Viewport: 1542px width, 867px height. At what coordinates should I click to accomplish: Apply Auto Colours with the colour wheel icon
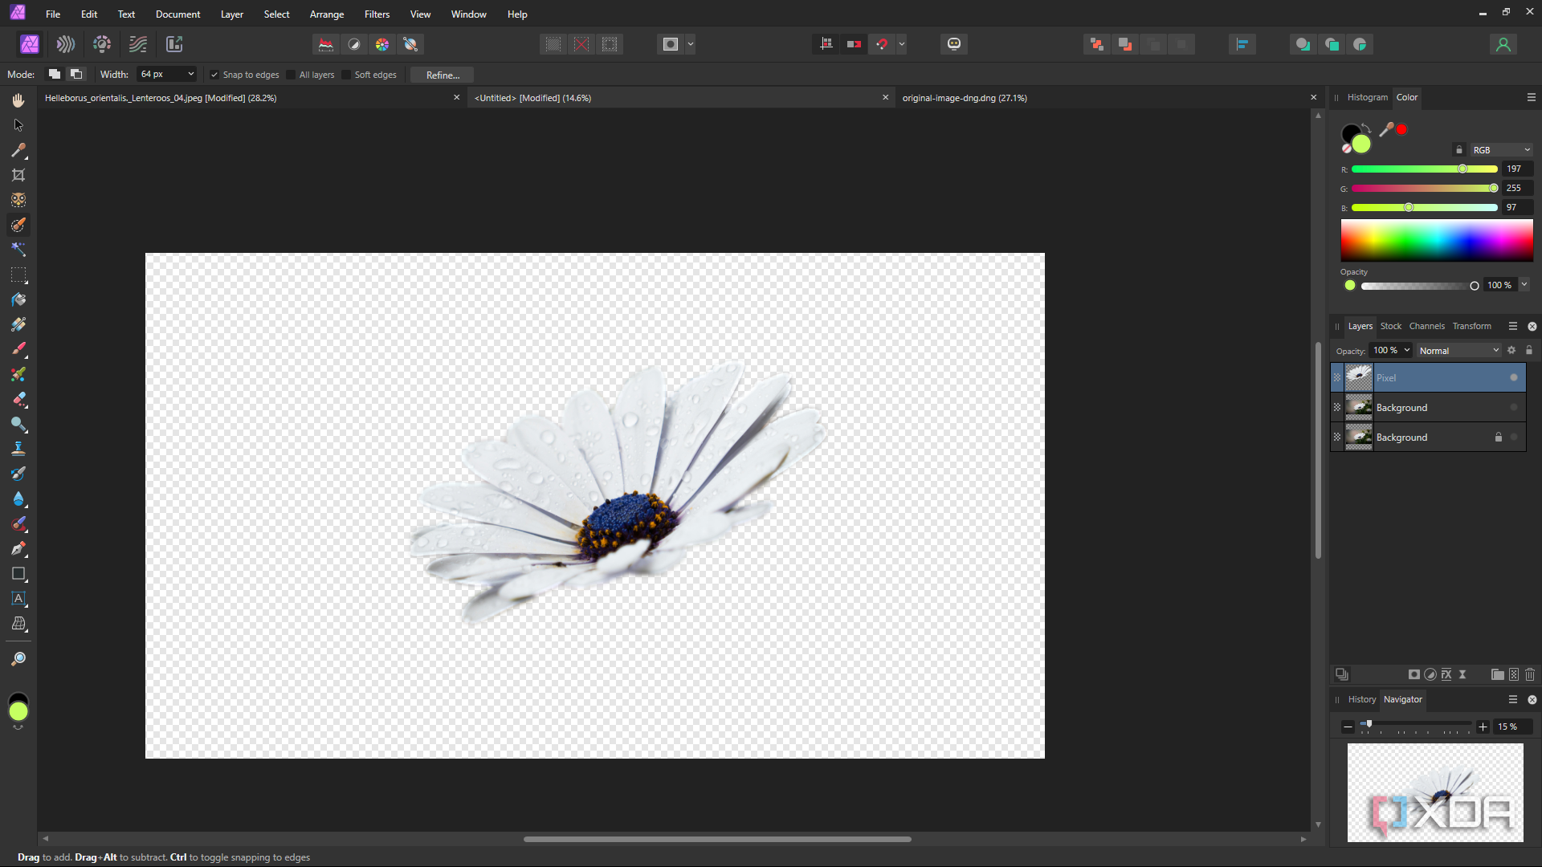pyautogui.click(x=382, y=44)
